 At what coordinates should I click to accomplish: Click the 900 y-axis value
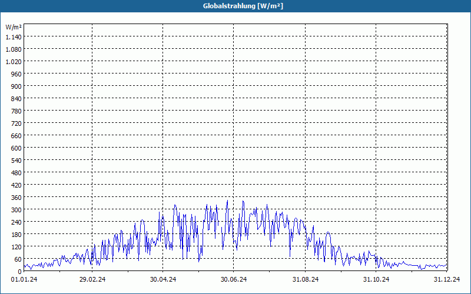(16, 86)
